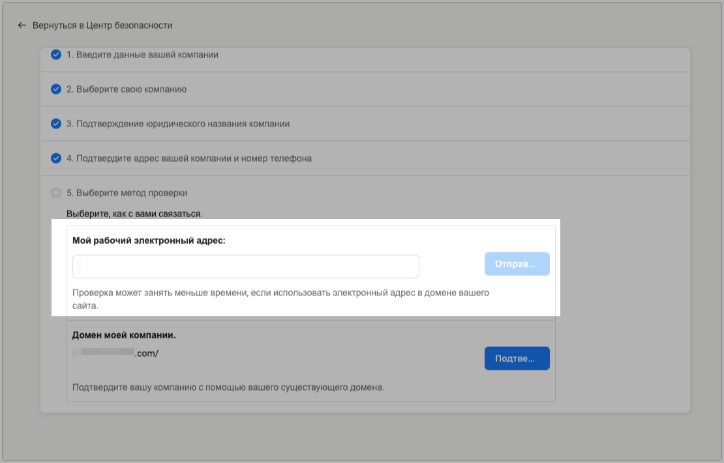724x463 pixels.
Task: Expand step '2. Выберите свою компанию'
Action: 127,89
